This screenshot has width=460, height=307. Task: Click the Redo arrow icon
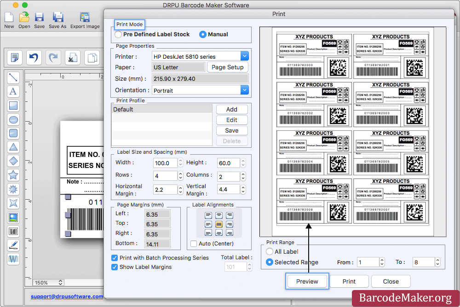53,57
